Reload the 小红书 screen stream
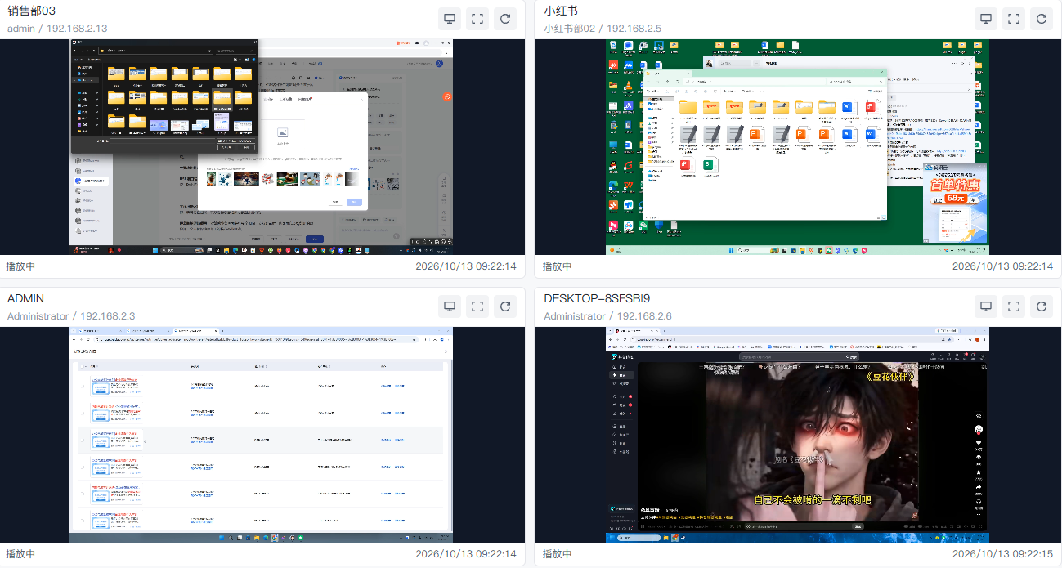Image resolution: width=1062 pixels, height=568 pixels. pyautogui.click(x=1042, y=19)
